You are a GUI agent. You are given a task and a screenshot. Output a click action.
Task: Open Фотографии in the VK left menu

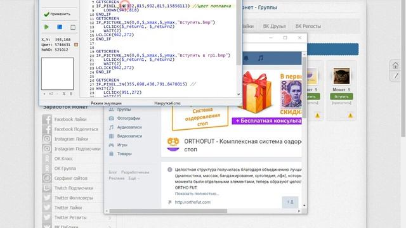pos(128,118)
